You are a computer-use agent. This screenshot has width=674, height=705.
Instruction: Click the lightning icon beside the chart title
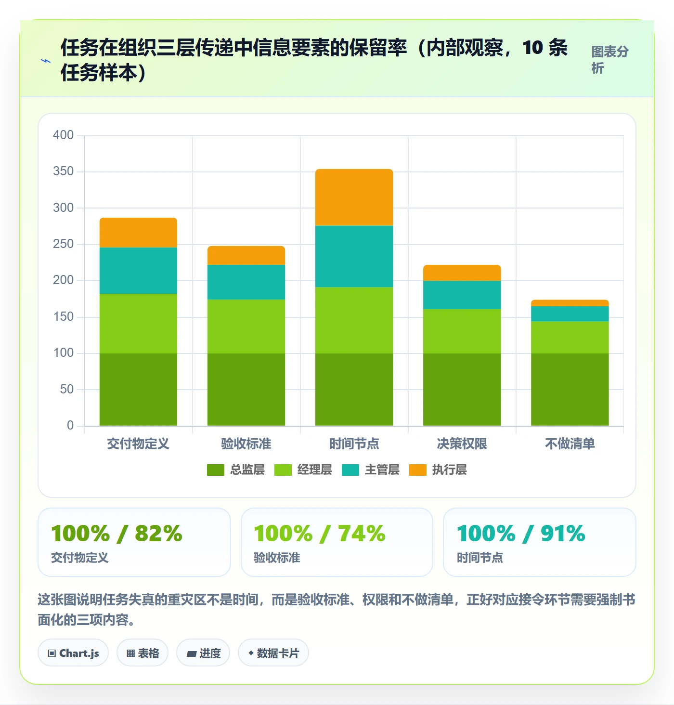click(x=46, y=61)
